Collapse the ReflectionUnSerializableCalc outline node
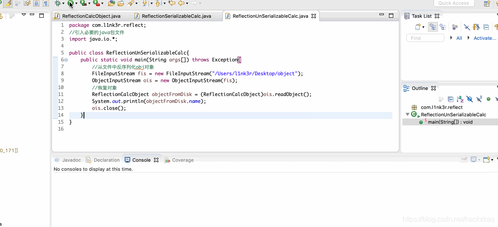 pos(408,115)
